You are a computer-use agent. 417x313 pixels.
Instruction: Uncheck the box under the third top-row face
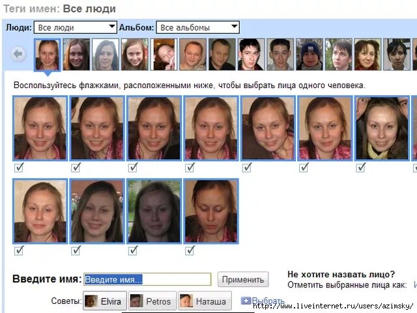(x=133, y=168)
